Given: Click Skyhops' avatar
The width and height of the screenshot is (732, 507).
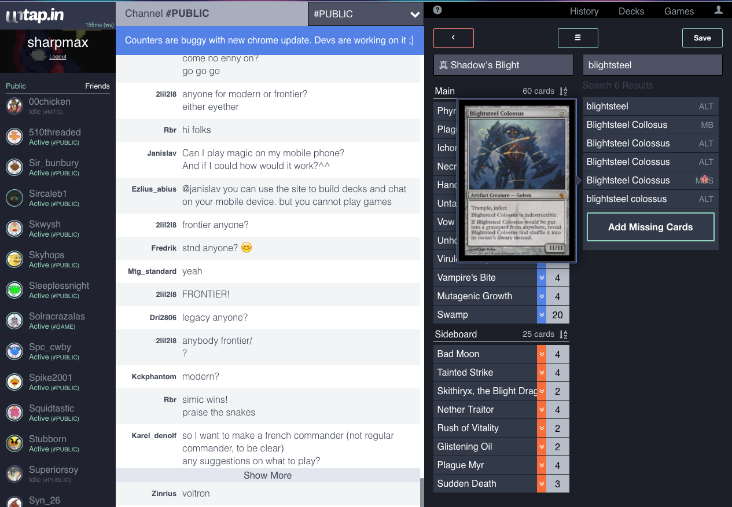Looking at the screenshot, I should coord(14,259).
